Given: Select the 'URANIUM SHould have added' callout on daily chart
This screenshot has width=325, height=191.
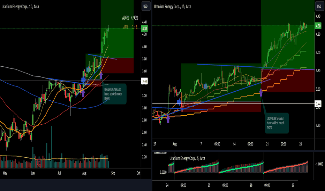Looking at the screenshot, I should click(x=114, y=94).
